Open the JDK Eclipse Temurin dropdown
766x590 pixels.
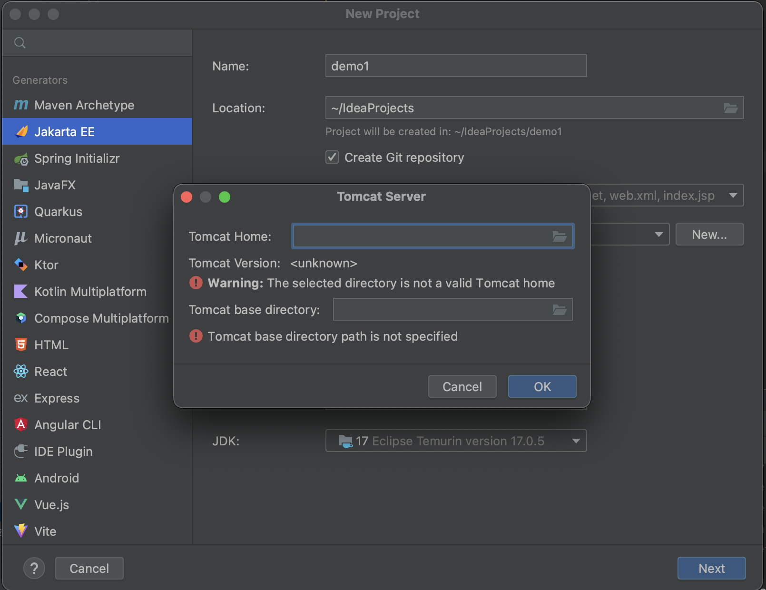point(456,441)
